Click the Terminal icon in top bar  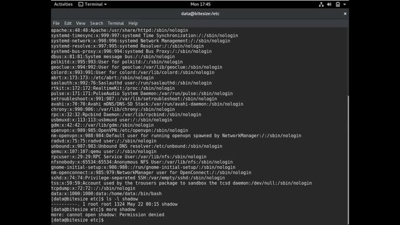pyautogui.click(x=81, y=4)
